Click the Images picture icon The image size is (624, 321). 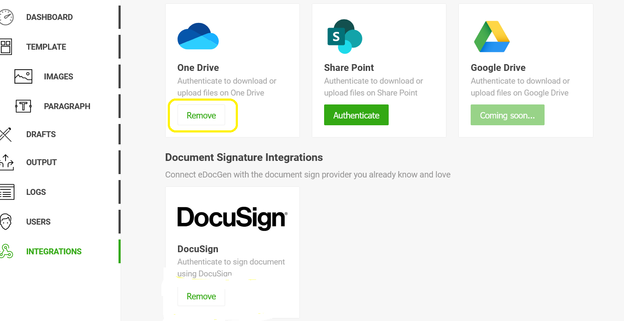pos(23,76)
